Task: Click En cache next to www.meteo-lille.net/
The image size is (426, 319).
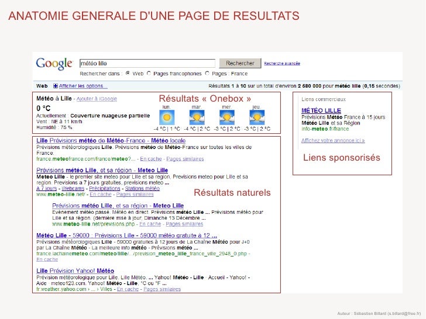Action: 101,195
